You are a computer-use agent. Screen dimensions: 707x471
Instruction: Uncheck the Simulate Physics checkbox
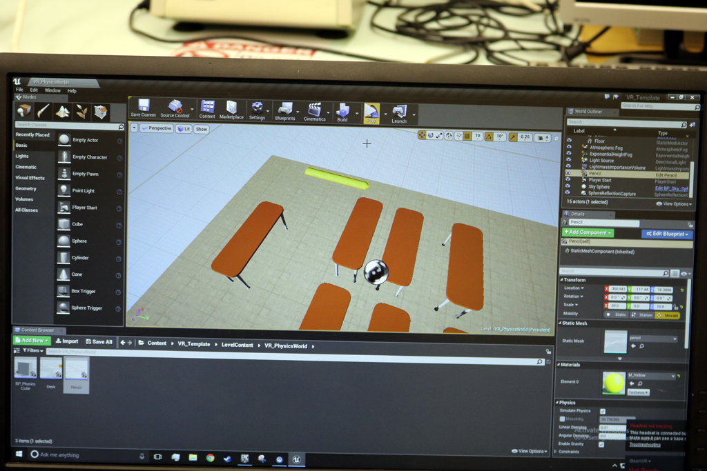(x=603, y=411)
